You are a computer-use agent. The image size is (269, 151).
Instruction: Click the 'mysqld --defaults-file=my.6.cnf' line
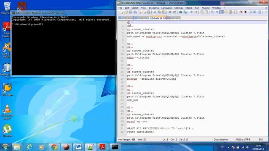click(151, 79)
